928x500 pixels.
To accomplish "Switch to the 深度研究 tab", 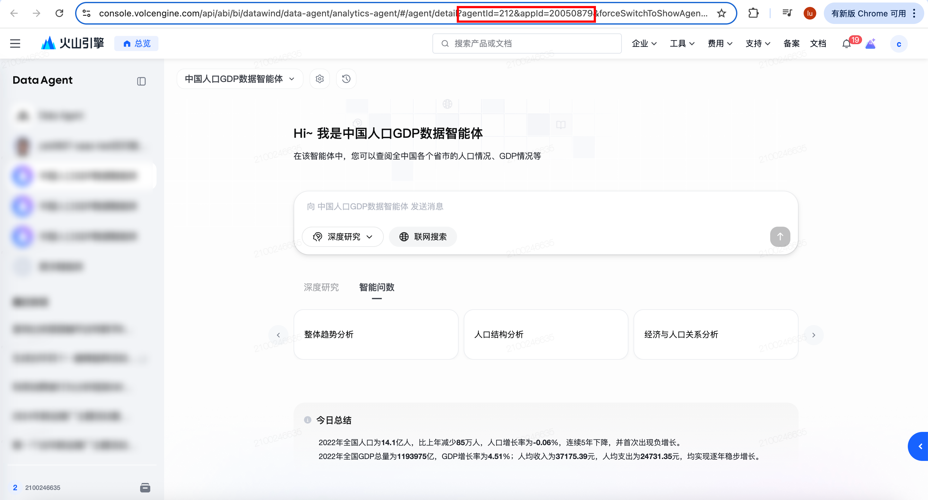I will (x=321, y=288).
